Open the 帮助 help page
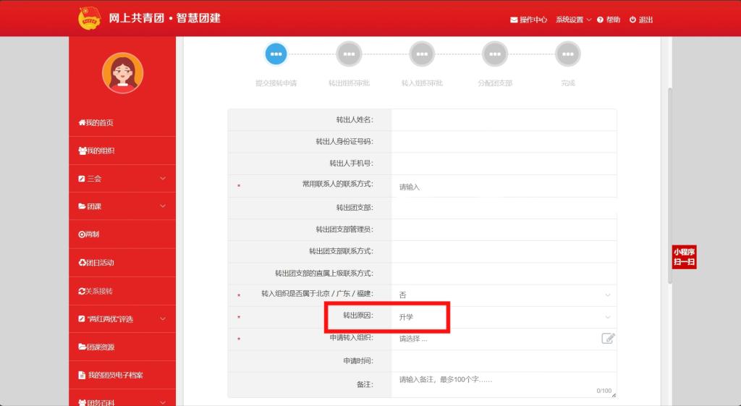This screenshot has height=406, width=741. click(609, 20)
